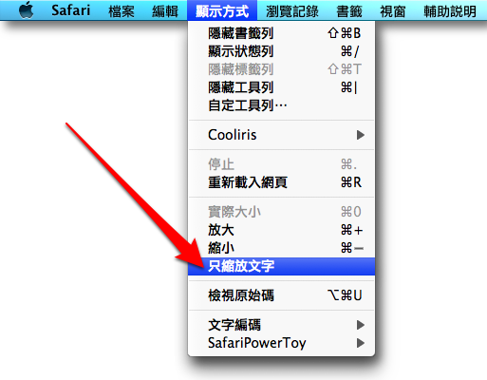This screenshot has height=380, width=487.
Task: Select 重新載入網頁 to reload page
Action: 281,182
